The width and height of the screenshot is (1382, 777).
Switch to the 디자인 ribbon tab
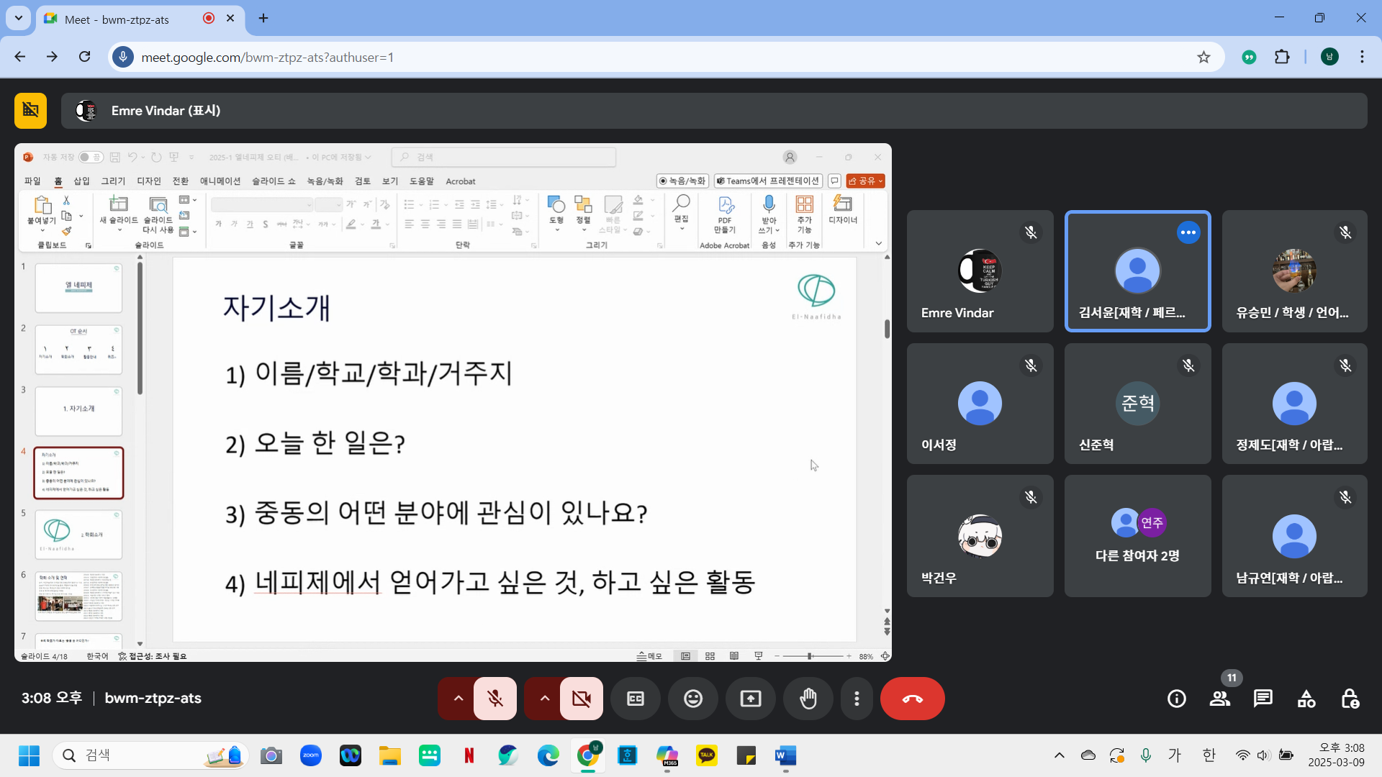point(149,181)
